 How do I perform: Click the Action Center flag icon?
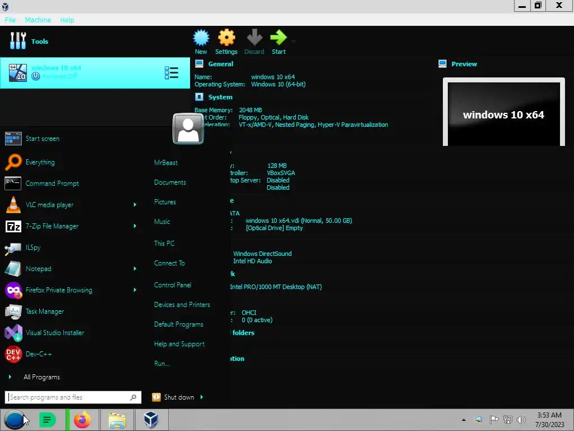(494, 420)
